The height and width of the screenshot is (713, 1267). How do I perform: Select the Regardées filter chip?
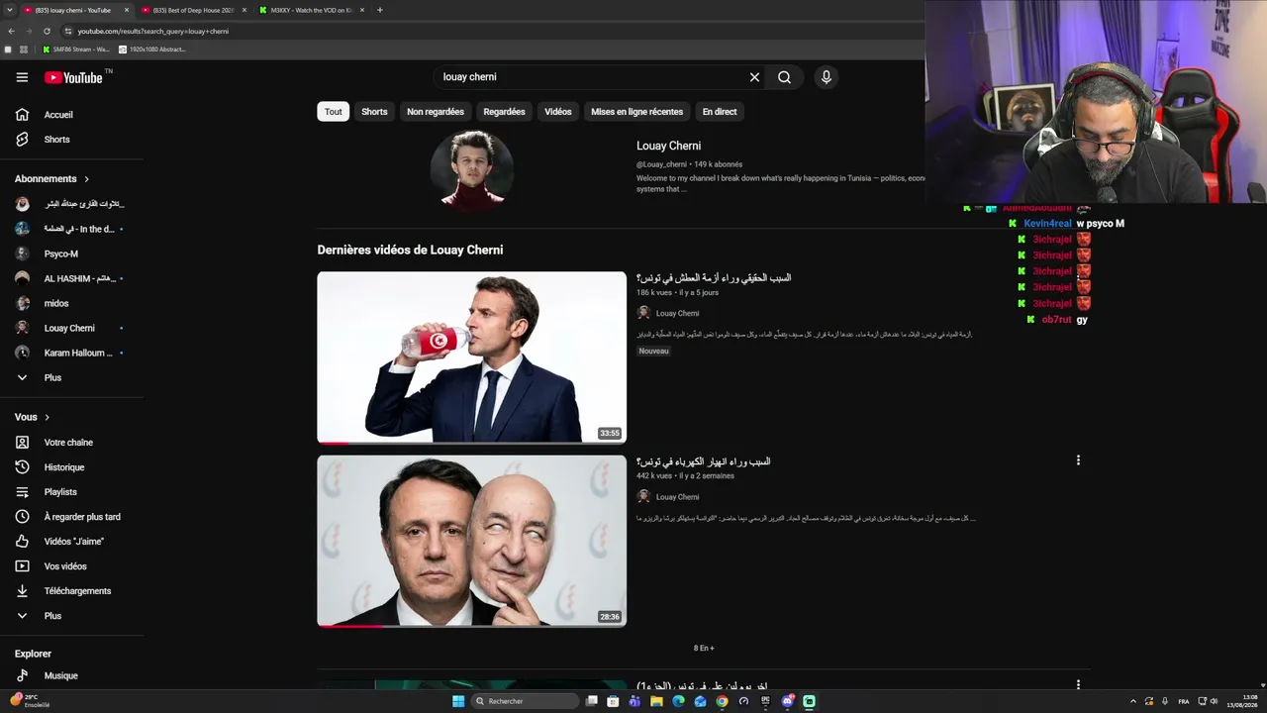[504, 112]
